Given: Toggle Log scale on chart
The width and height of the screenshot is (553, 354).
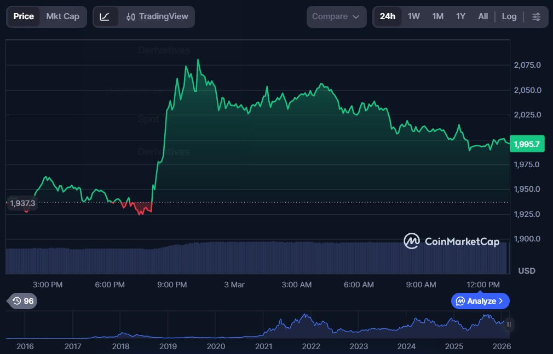Looking at the screenshot, I should (509, 17).
